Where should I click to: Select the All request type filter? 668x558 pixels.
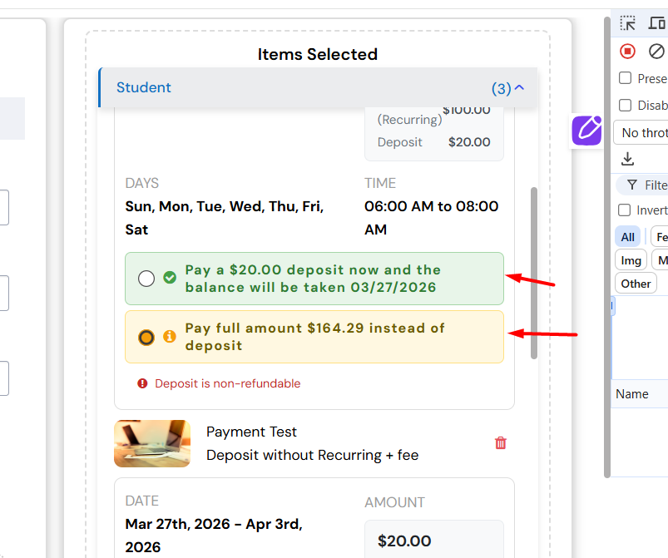(628, 237)
